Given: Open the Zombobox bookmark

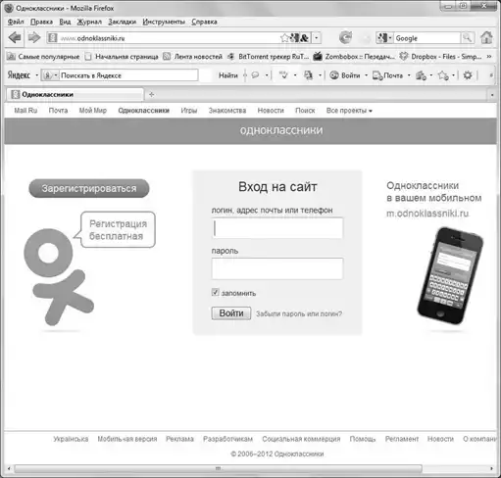Looking at the screenshot, I should 354,57.
